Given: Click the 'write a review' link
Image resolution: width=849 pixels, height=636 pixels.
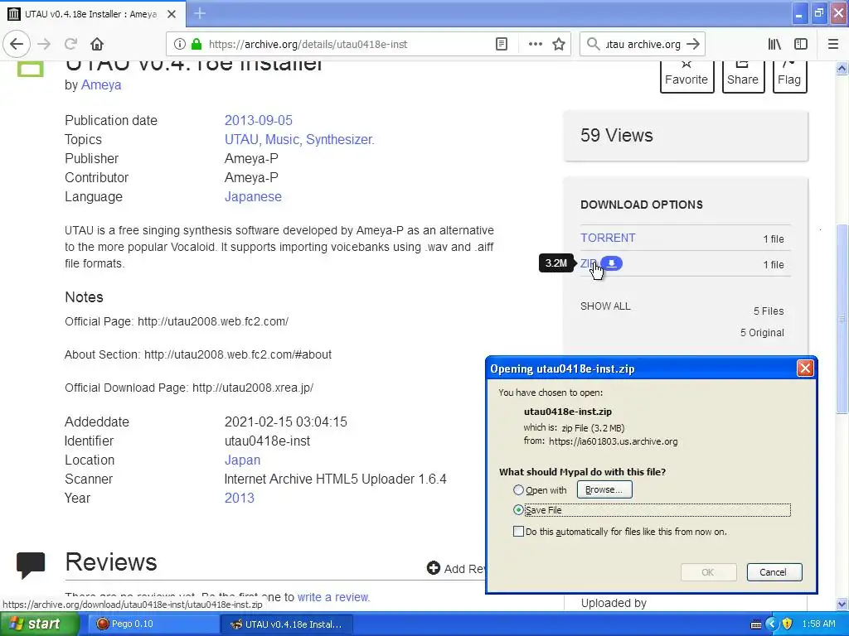Looking at the screenshot, I should click(333, 597).
